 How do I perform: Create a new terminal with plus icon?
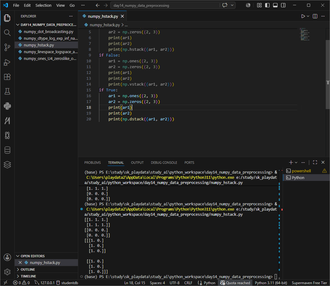(x=291, y=162)
